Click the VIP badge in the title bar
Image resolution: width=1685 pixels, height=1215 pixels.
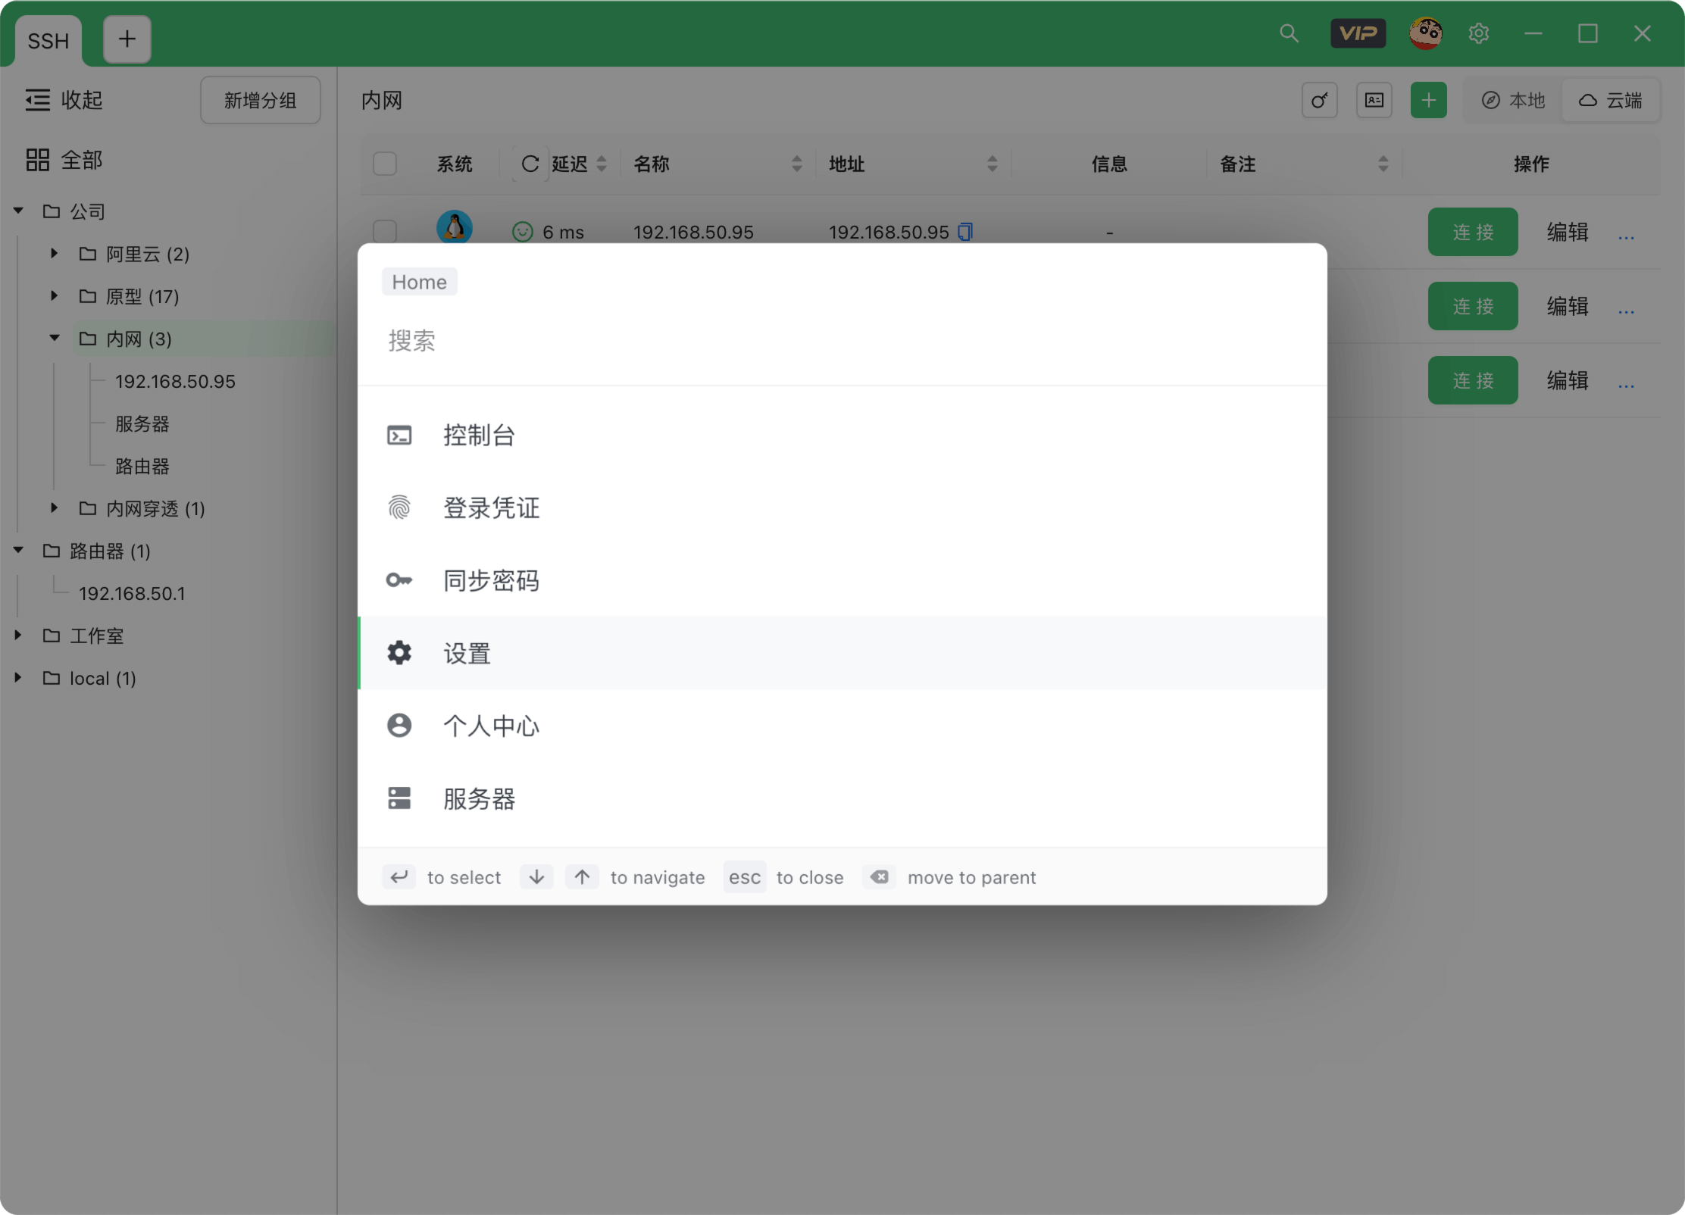point(1358,33)
